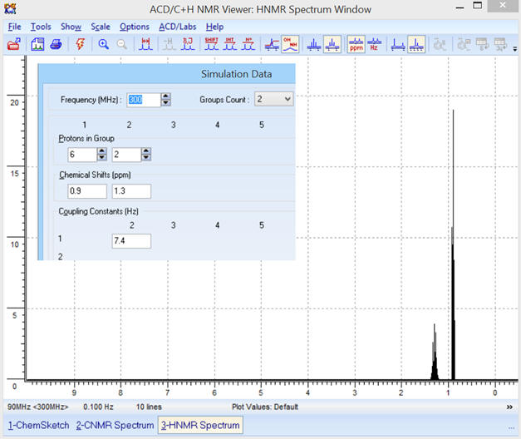Click Plot Values: Default status text
Viewport: 521px width, 439px height.
pyautogui.click(x=265, y=407)
